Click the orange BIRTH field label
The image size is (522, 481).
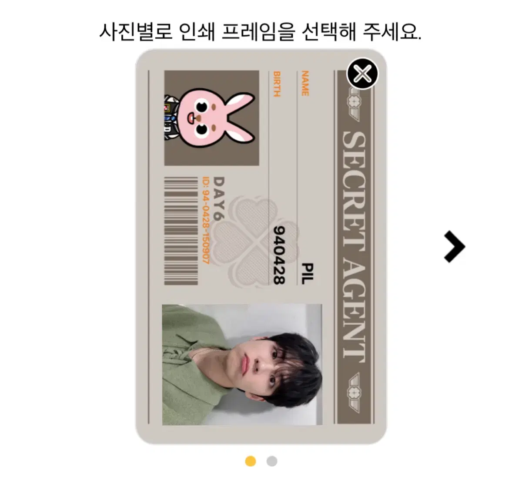tap(277, 84)
